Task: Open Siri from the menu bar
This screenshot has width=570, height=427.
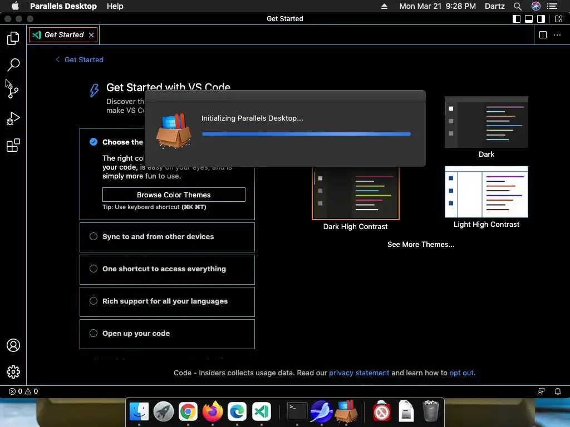Action: [536, 6]
